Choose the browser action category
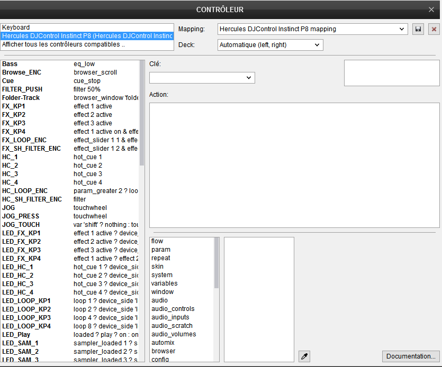Screen dimensions: 442x367 182,351
